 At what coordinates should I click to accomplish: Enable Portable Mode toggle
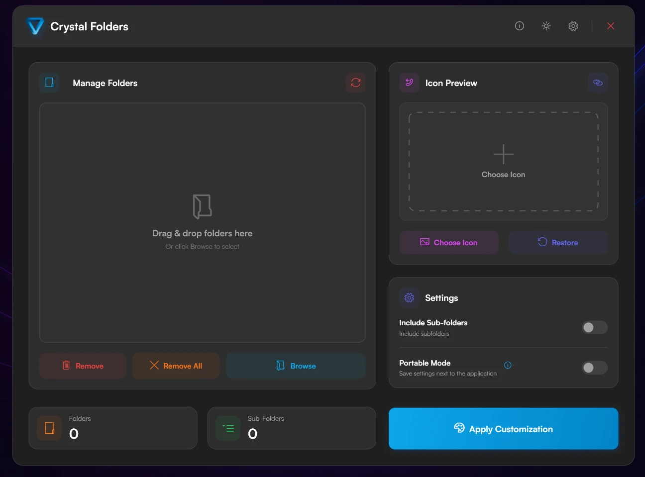coord(595,368)
